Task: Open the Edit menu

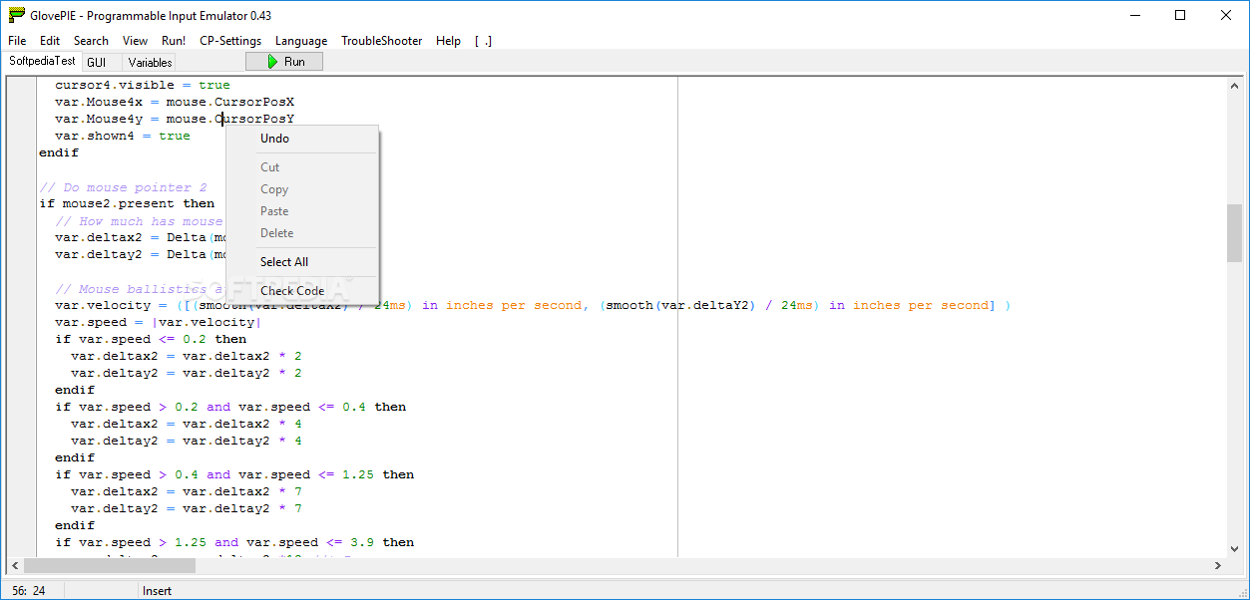Action: tap(50, 41)
